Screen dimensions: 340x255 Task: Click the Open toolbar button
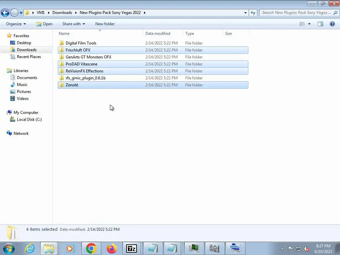pos(44,24)
